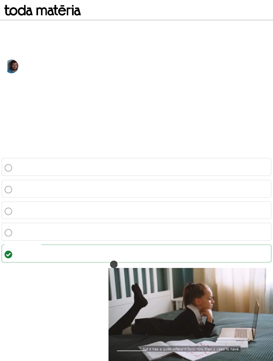Click inside the fourth answer option box
Screen dimensions: 273x361
pos(136,232)
